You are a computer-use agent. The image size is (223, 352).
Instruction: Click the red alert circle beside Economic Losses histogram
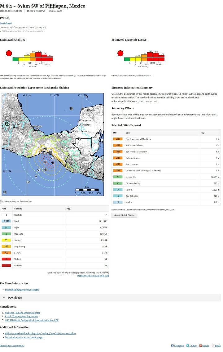(x=120, y=53)
